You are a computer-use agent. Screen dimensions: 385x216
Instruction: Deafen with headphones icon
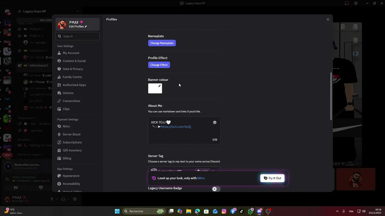click(x=63, y=199)
